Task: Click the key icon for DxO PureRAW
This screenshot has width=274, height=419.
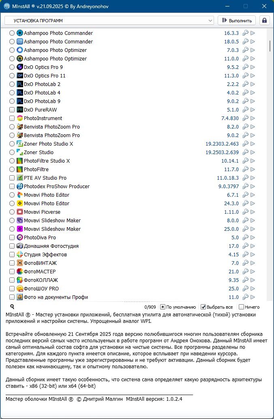Action: (x=245, y=110)
